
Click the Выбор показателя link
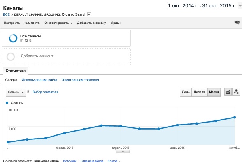click(x=45, y=92)
